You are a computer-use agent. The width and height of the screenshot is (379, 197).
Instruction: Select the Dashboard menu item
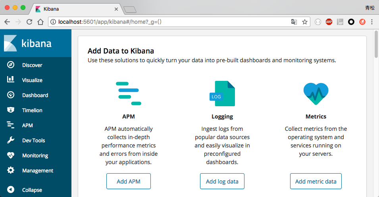click(x=36, y=95)
